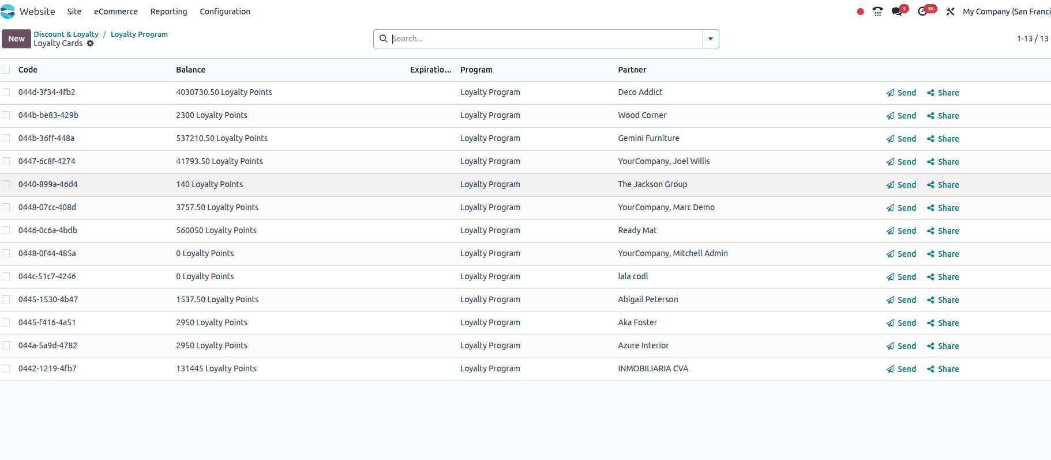This screenshot has height=460, width=1051.
Task: Go to Discount & Loyalty breadcrumb
Action: click(x=66, y=34)
